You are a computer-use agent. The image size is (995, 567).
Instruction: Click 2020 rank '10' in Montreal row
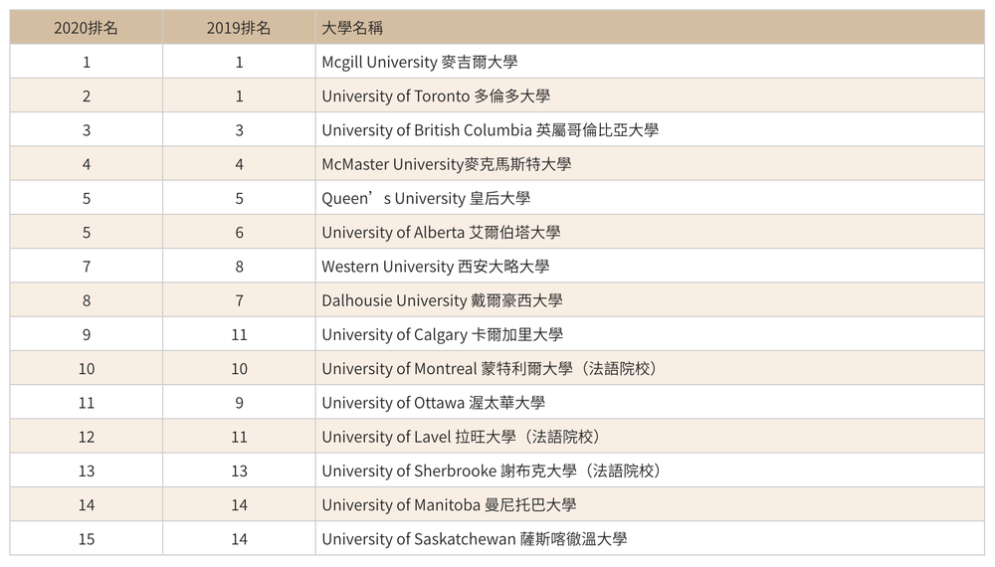point(87,369)
